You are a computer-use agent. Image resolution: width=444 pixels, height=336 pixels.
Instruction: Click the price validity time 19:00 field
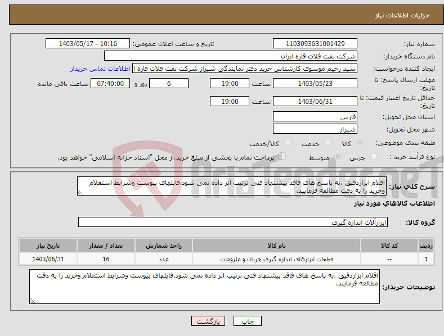(x=230, y=101)
